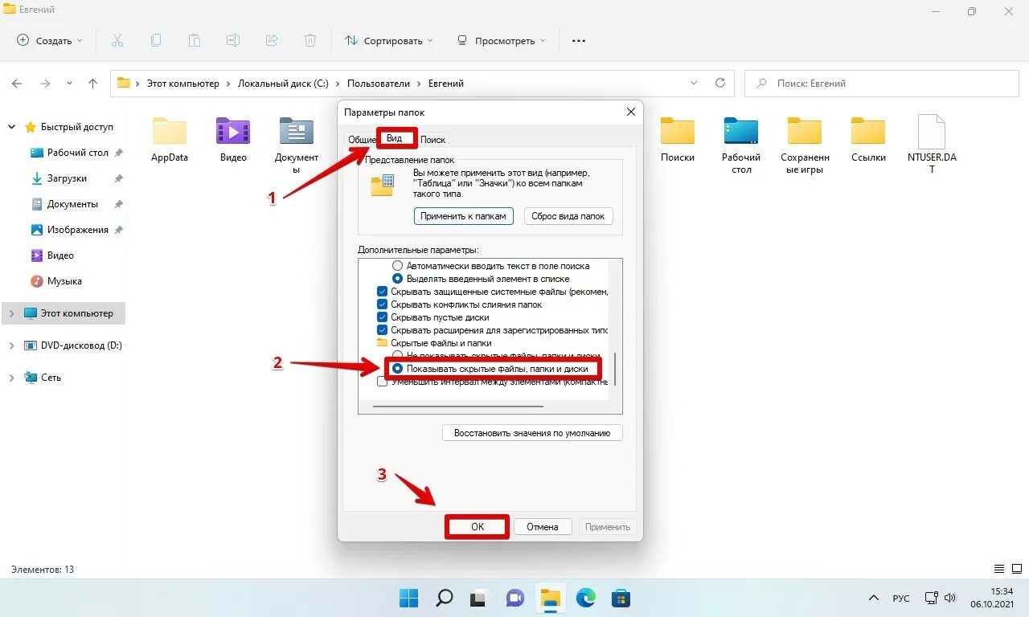
Task: Click the Отмена button
Action: 543,527
